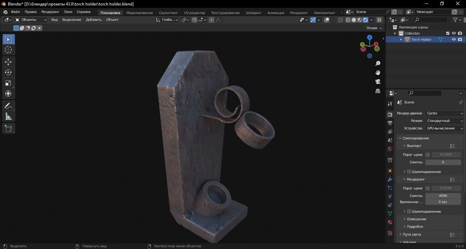Toggle camera view icon in viewport
The image size is (466, 249).
(378, 82)
